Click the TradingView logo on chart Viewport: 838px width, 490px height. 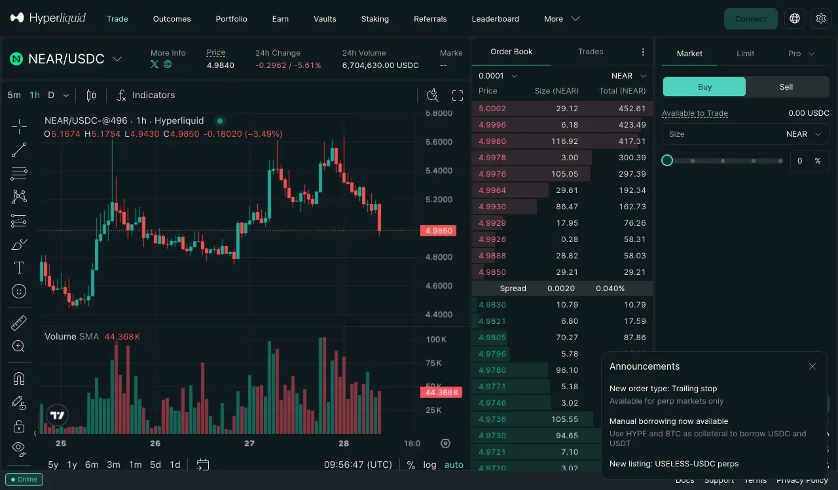tap(58, 415)
